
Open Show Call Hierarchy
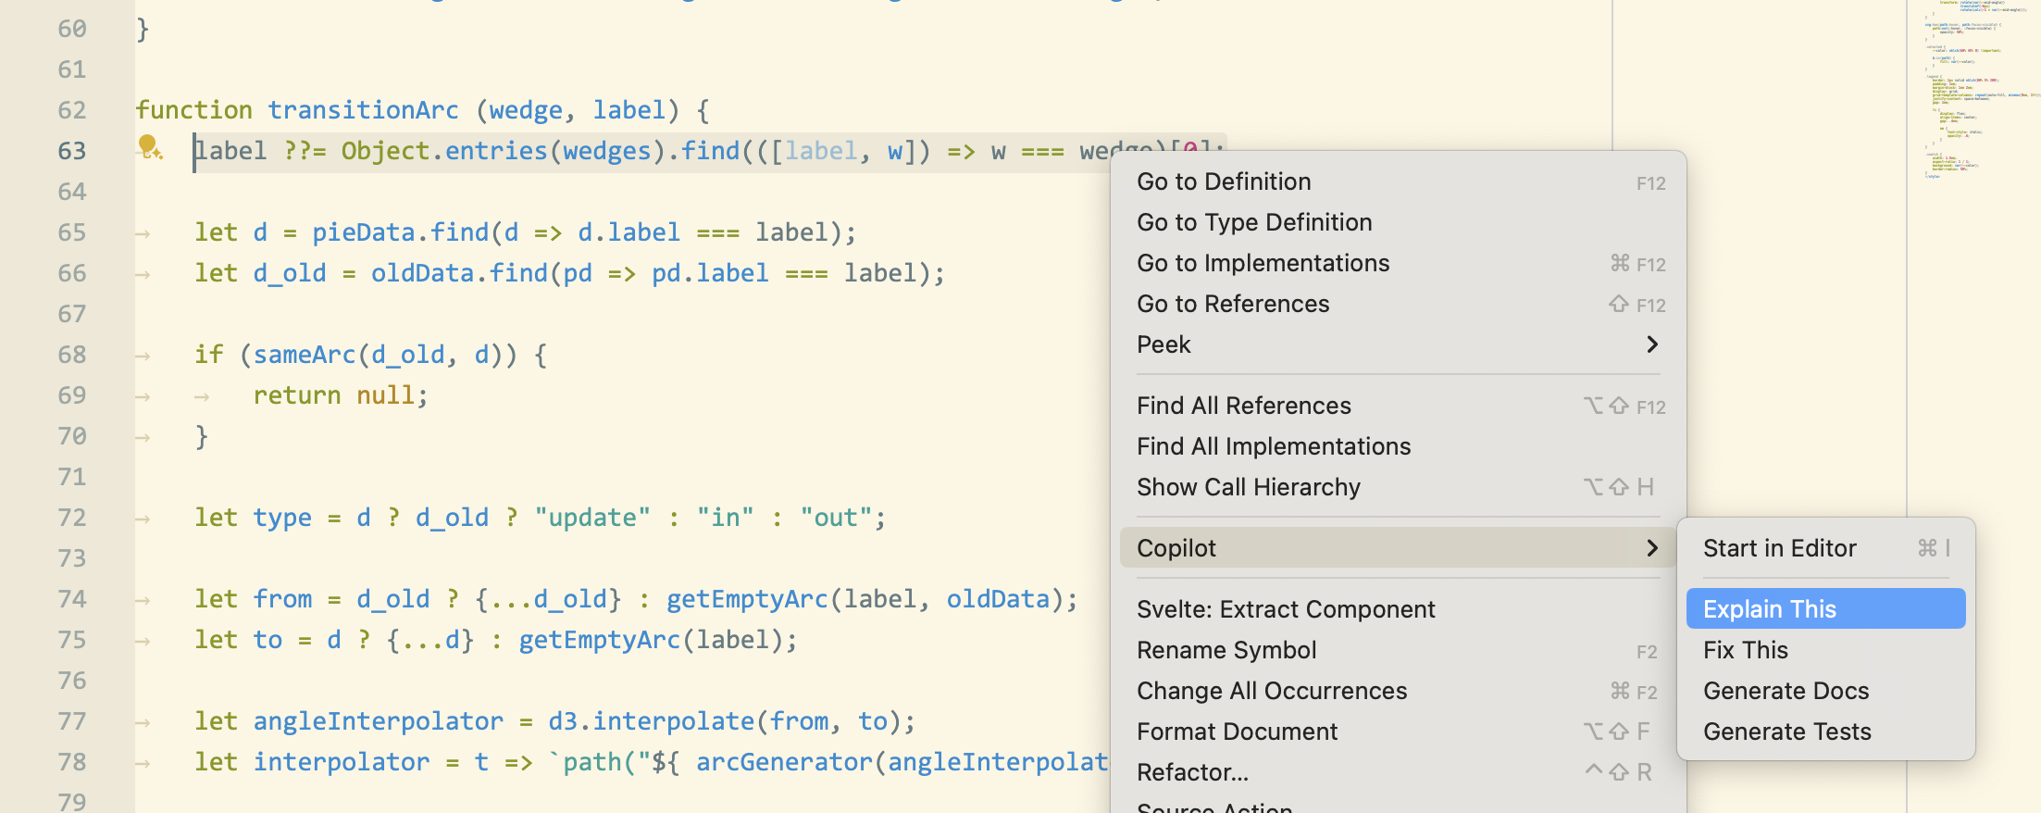click(x=1248, y=487)
